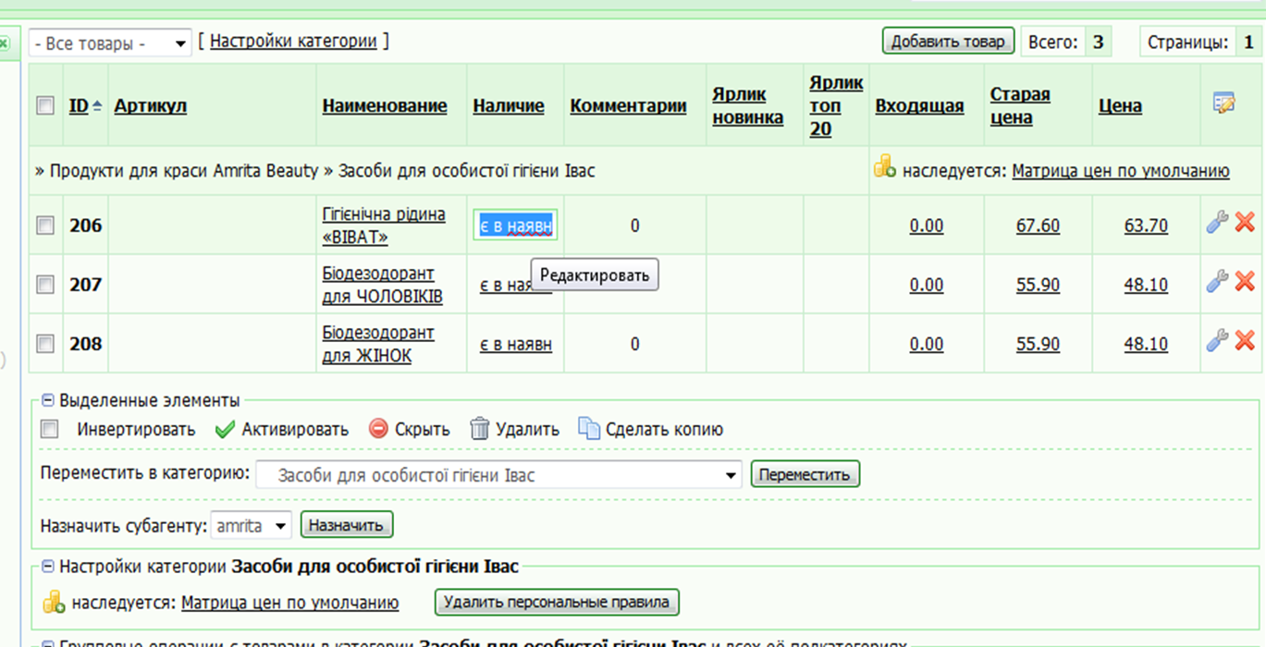Delete product 207 with red X icon
Viewport: 1266px width, 647px height.
click(x=1245, y=282)
